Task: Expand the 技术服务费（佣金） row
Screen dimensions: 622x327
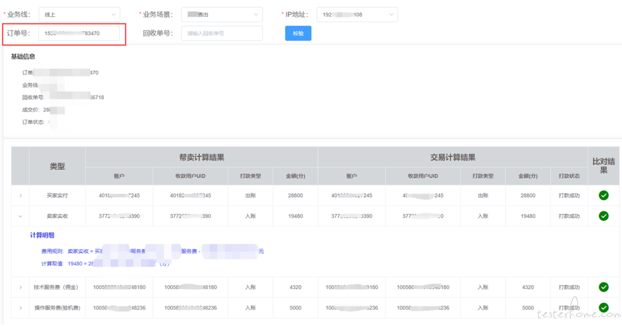Action: pyautogui.click(x=21, y=287)
